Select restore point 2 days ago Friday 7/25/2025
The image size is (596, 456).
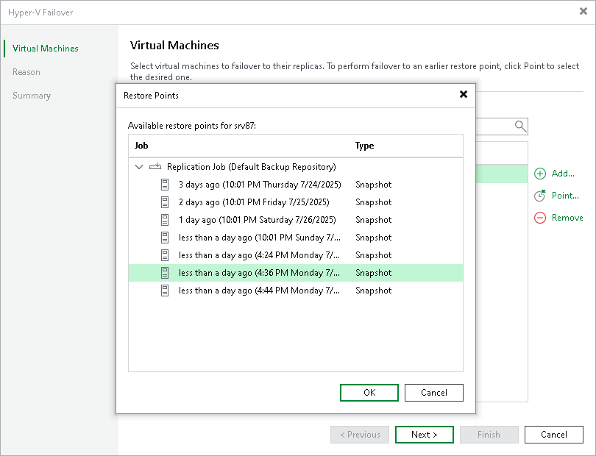[x=296, y=202]
